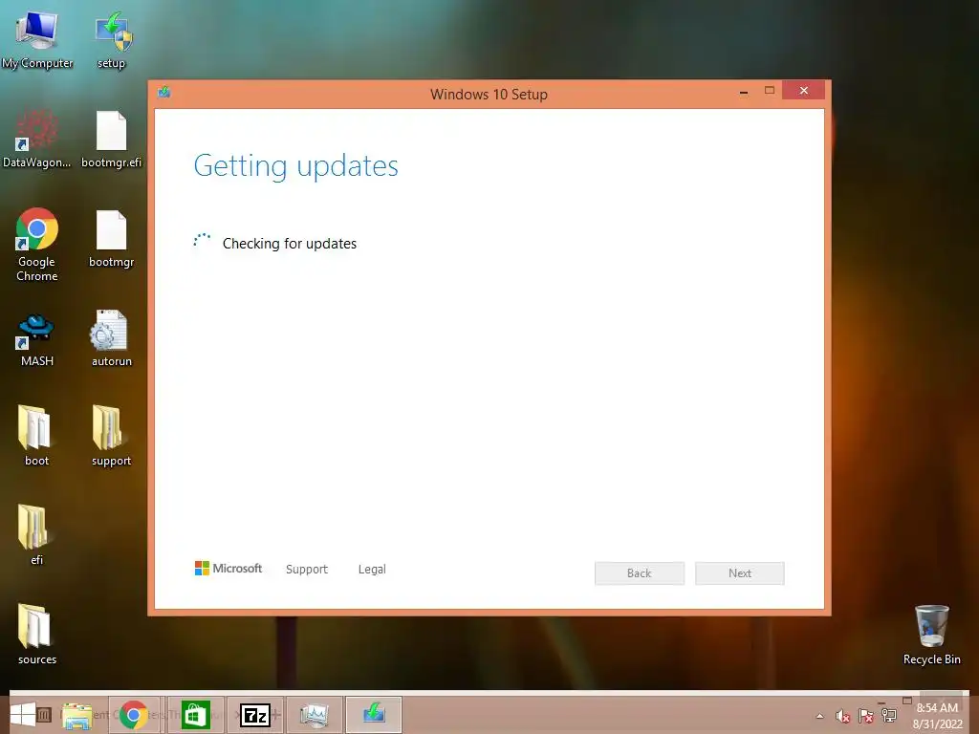Open File Explorer from the taskbar
The height and width of the screenshot is (734, 979).
click(x=76, y=715)
